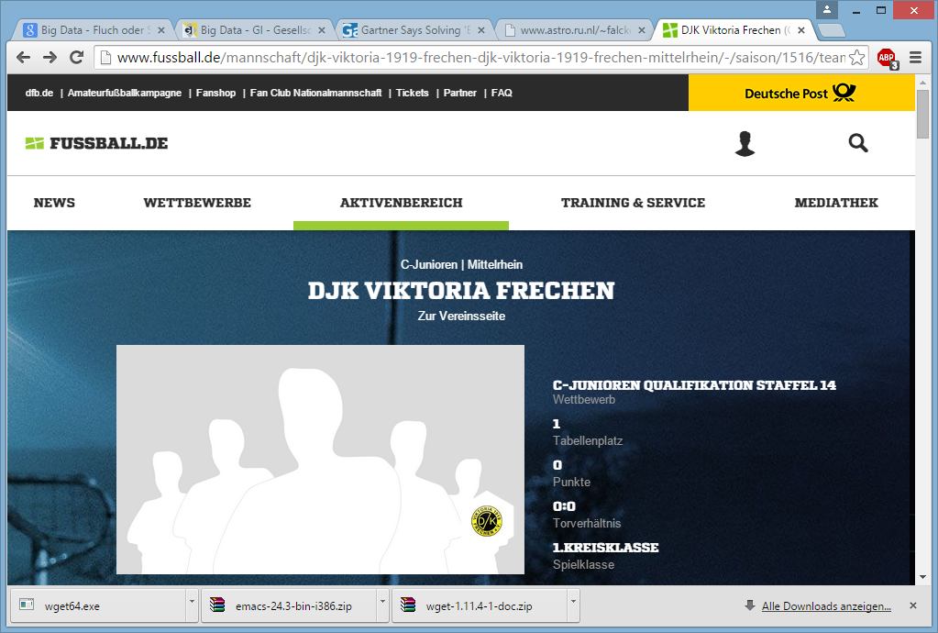Click the FUSSBALL.DE logo
Screen dimensions: 938x633
pyautogui.click(x=96, y=143)
